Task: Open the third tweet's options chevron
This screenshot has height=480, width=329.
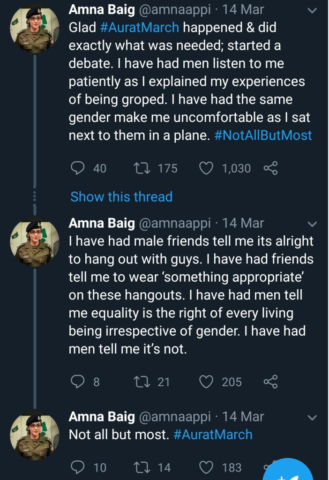Action: pyautogui.click(x=311, y=417)
